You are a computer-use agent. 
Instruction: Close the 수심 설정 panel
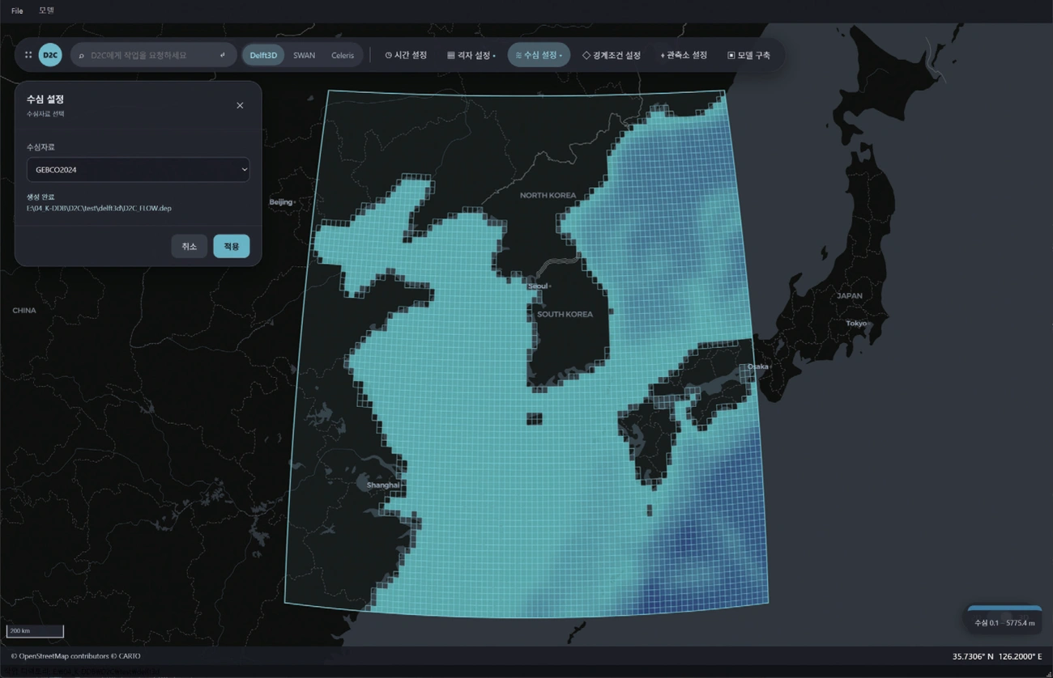coord(240,105)
